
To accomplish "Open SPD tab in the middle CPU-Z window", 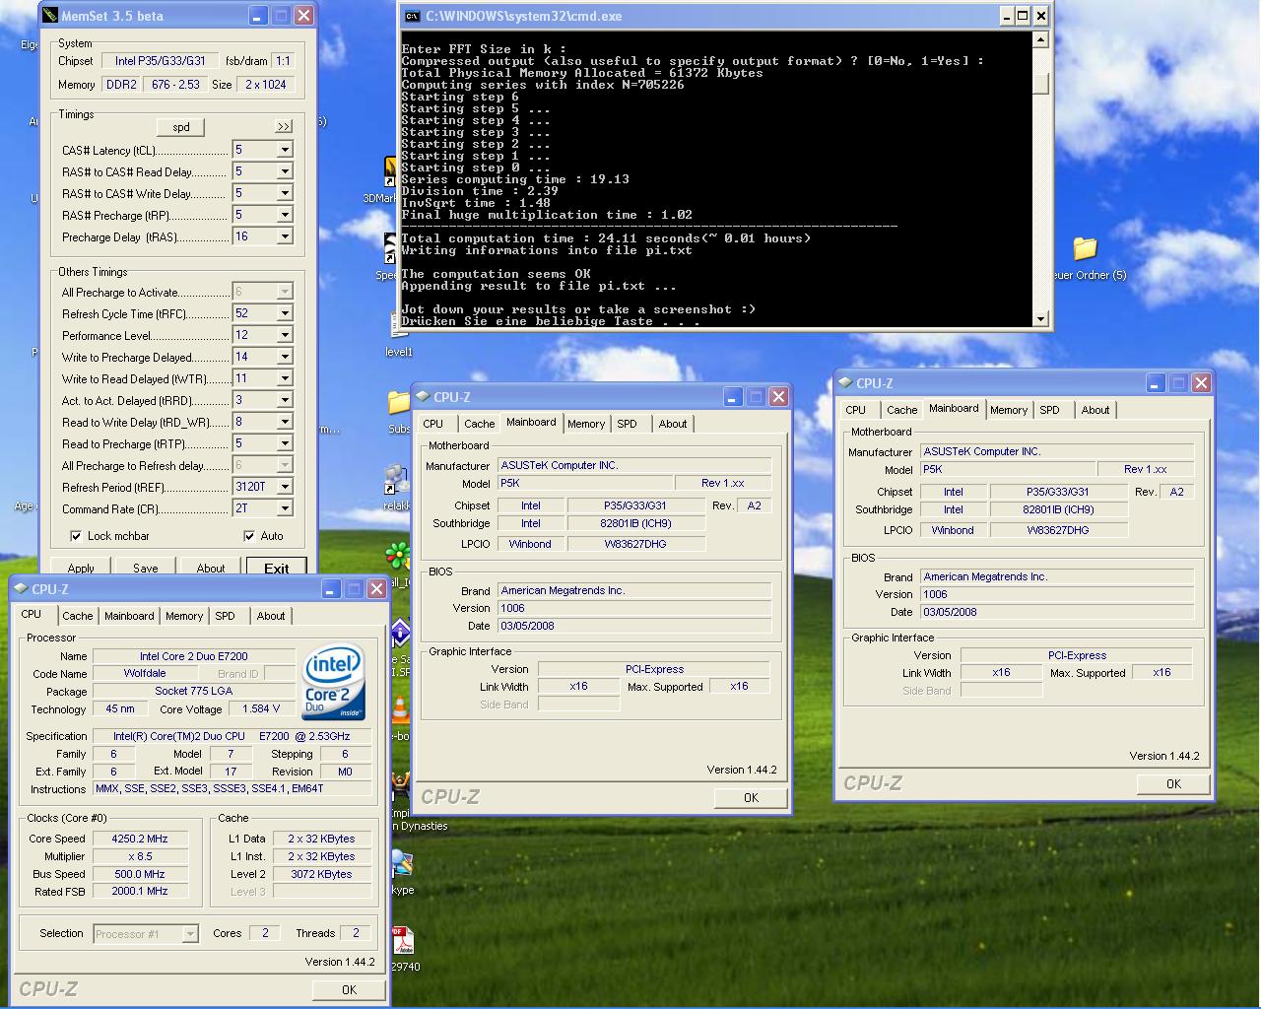I will [x=628, y=424].
